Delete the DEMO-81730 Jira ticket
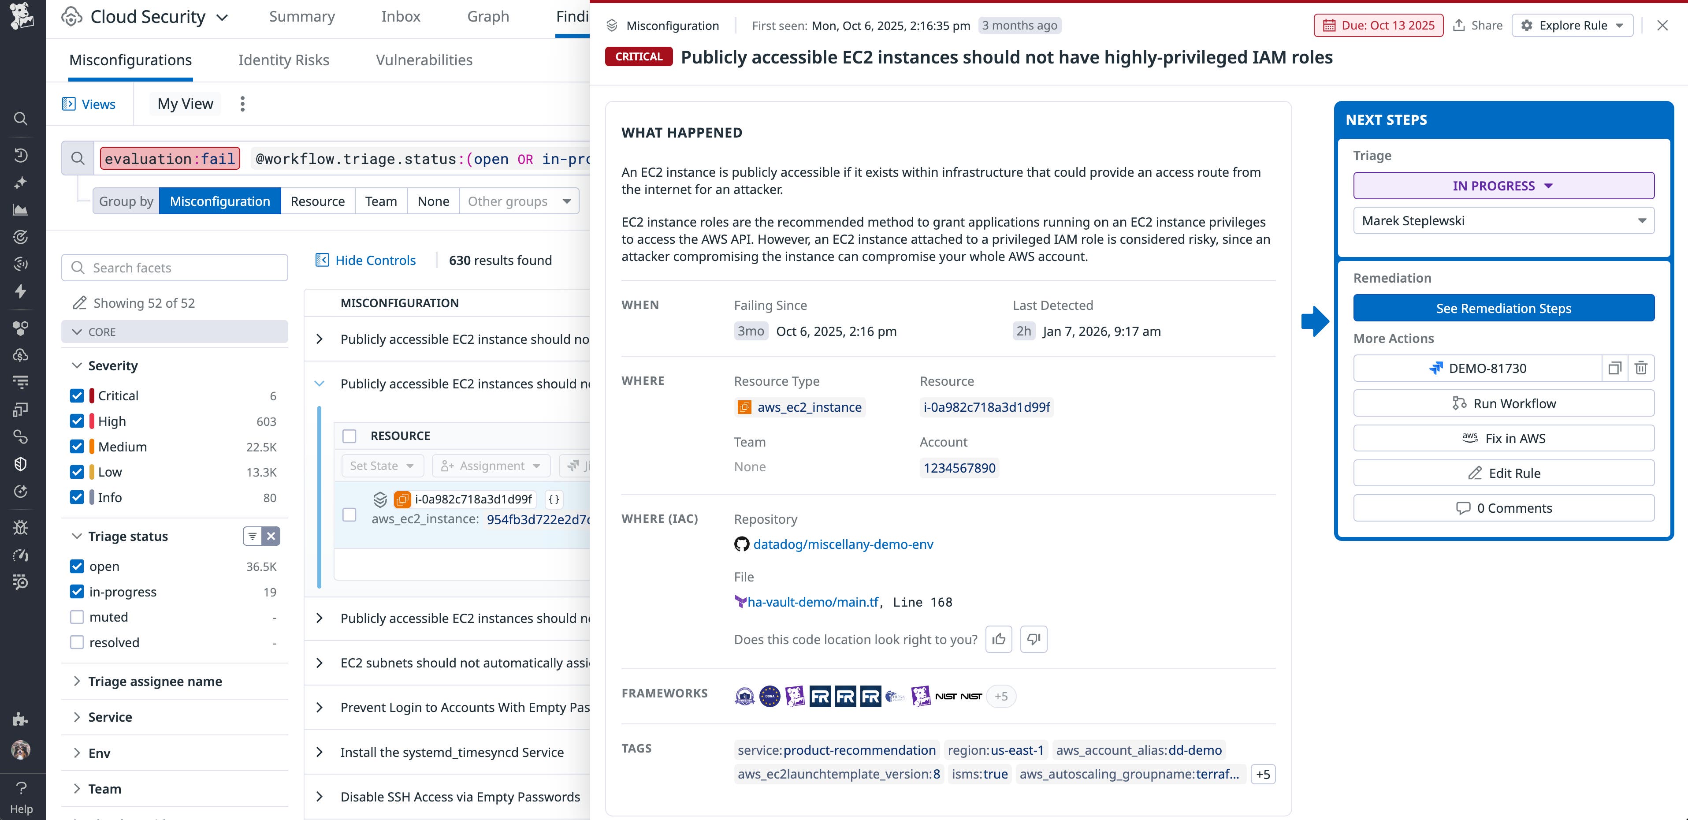This screenshot has width=1688, height=820. click(1641, 368)
